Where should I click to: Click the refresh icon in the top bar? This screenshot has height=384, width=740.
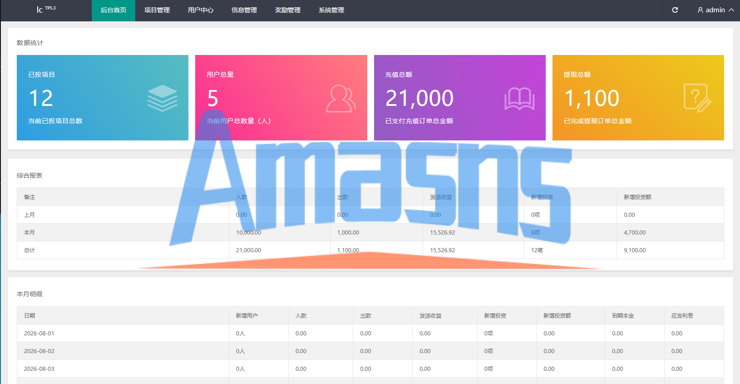coord(675,10)
